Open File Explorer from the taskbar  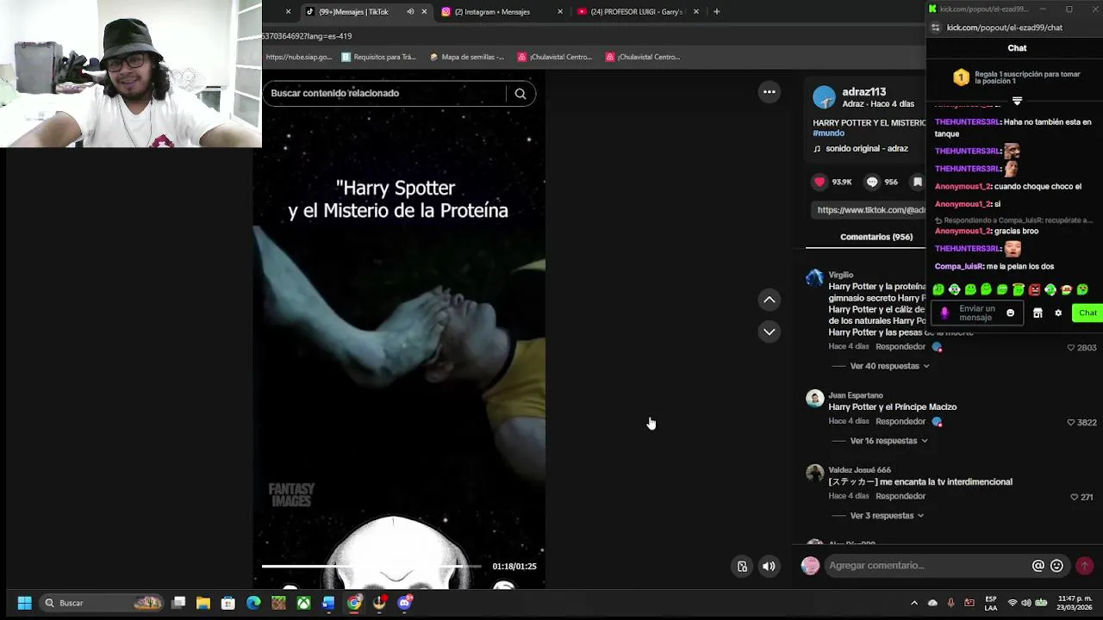click(203, 603)
